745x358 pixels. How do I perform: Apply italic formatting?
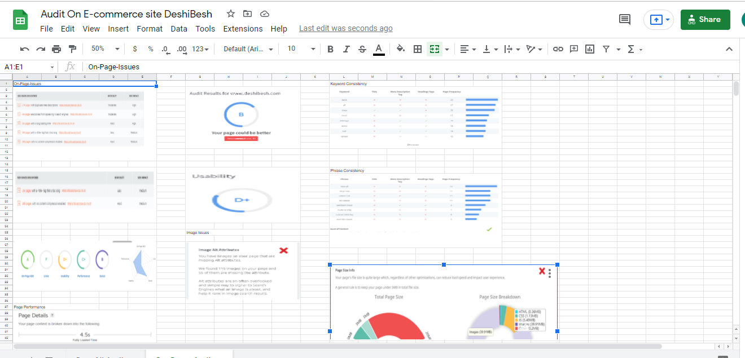tap(346, 49)
